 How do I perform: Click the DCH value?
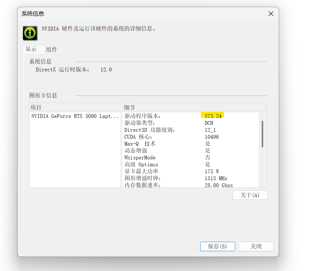pyautogui.click(x=209, y=123)
